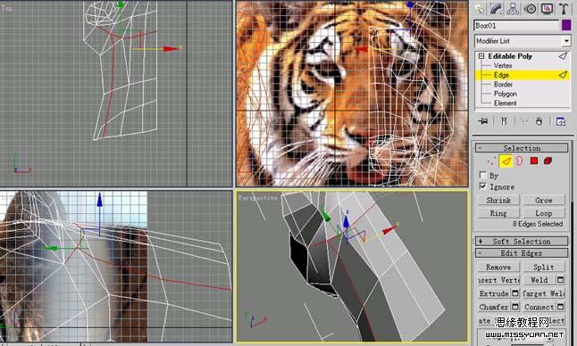Click the Target Weld button
Viewport: 577px width, 346px height.
[x=544, y=293]
